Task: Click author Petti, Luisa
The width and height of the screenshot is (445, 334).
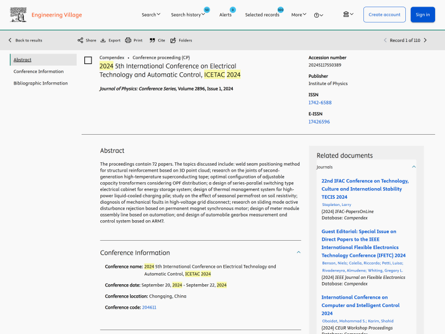Action: coord(392,263)
